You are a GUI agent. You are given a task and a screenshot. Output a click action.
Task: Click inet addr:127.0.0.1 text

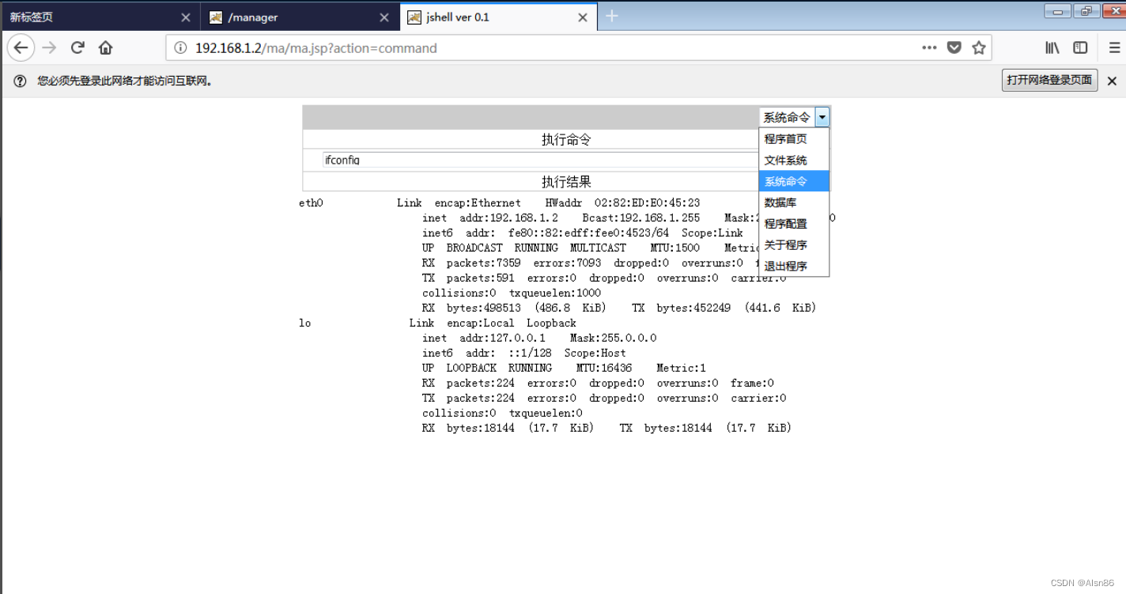point(484,339)
